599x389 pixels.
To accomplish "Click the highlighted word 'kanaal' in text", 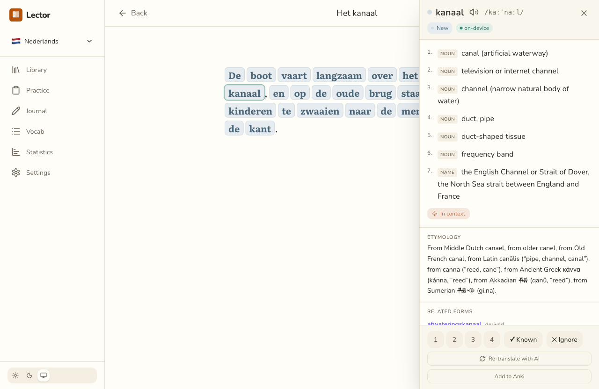I will (244, 93).
